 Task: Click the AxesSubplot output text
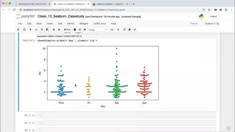click(67, 40)
